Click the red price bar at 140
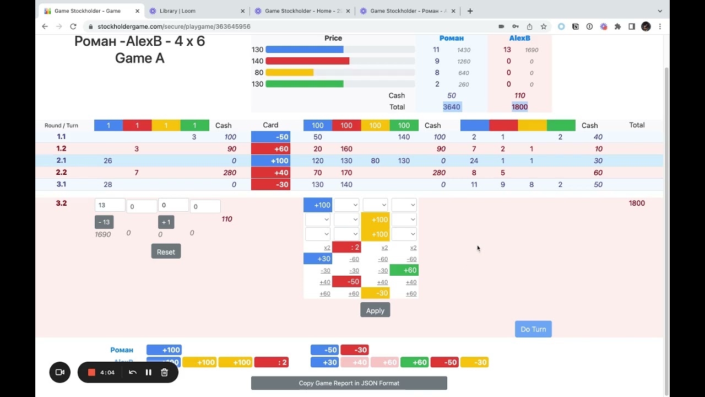 point(307,61)
